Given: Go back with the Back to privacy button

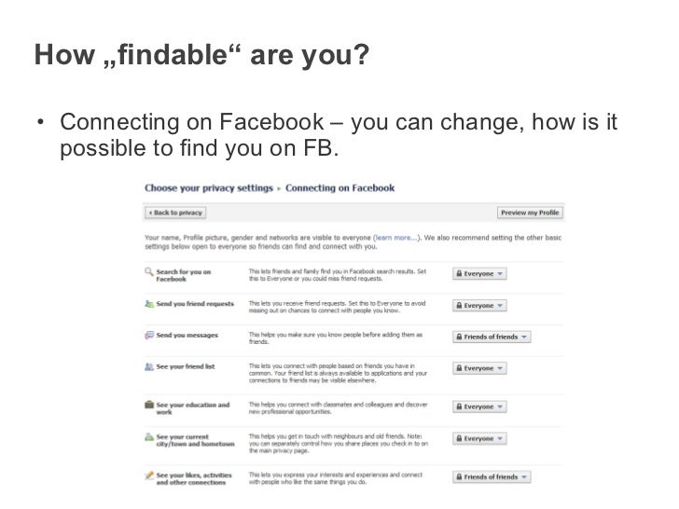Looking at the screenshot, I should point(175,213).
